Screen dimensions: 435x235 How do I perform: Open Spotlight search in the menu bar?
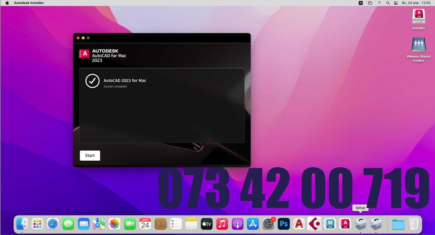388,3
